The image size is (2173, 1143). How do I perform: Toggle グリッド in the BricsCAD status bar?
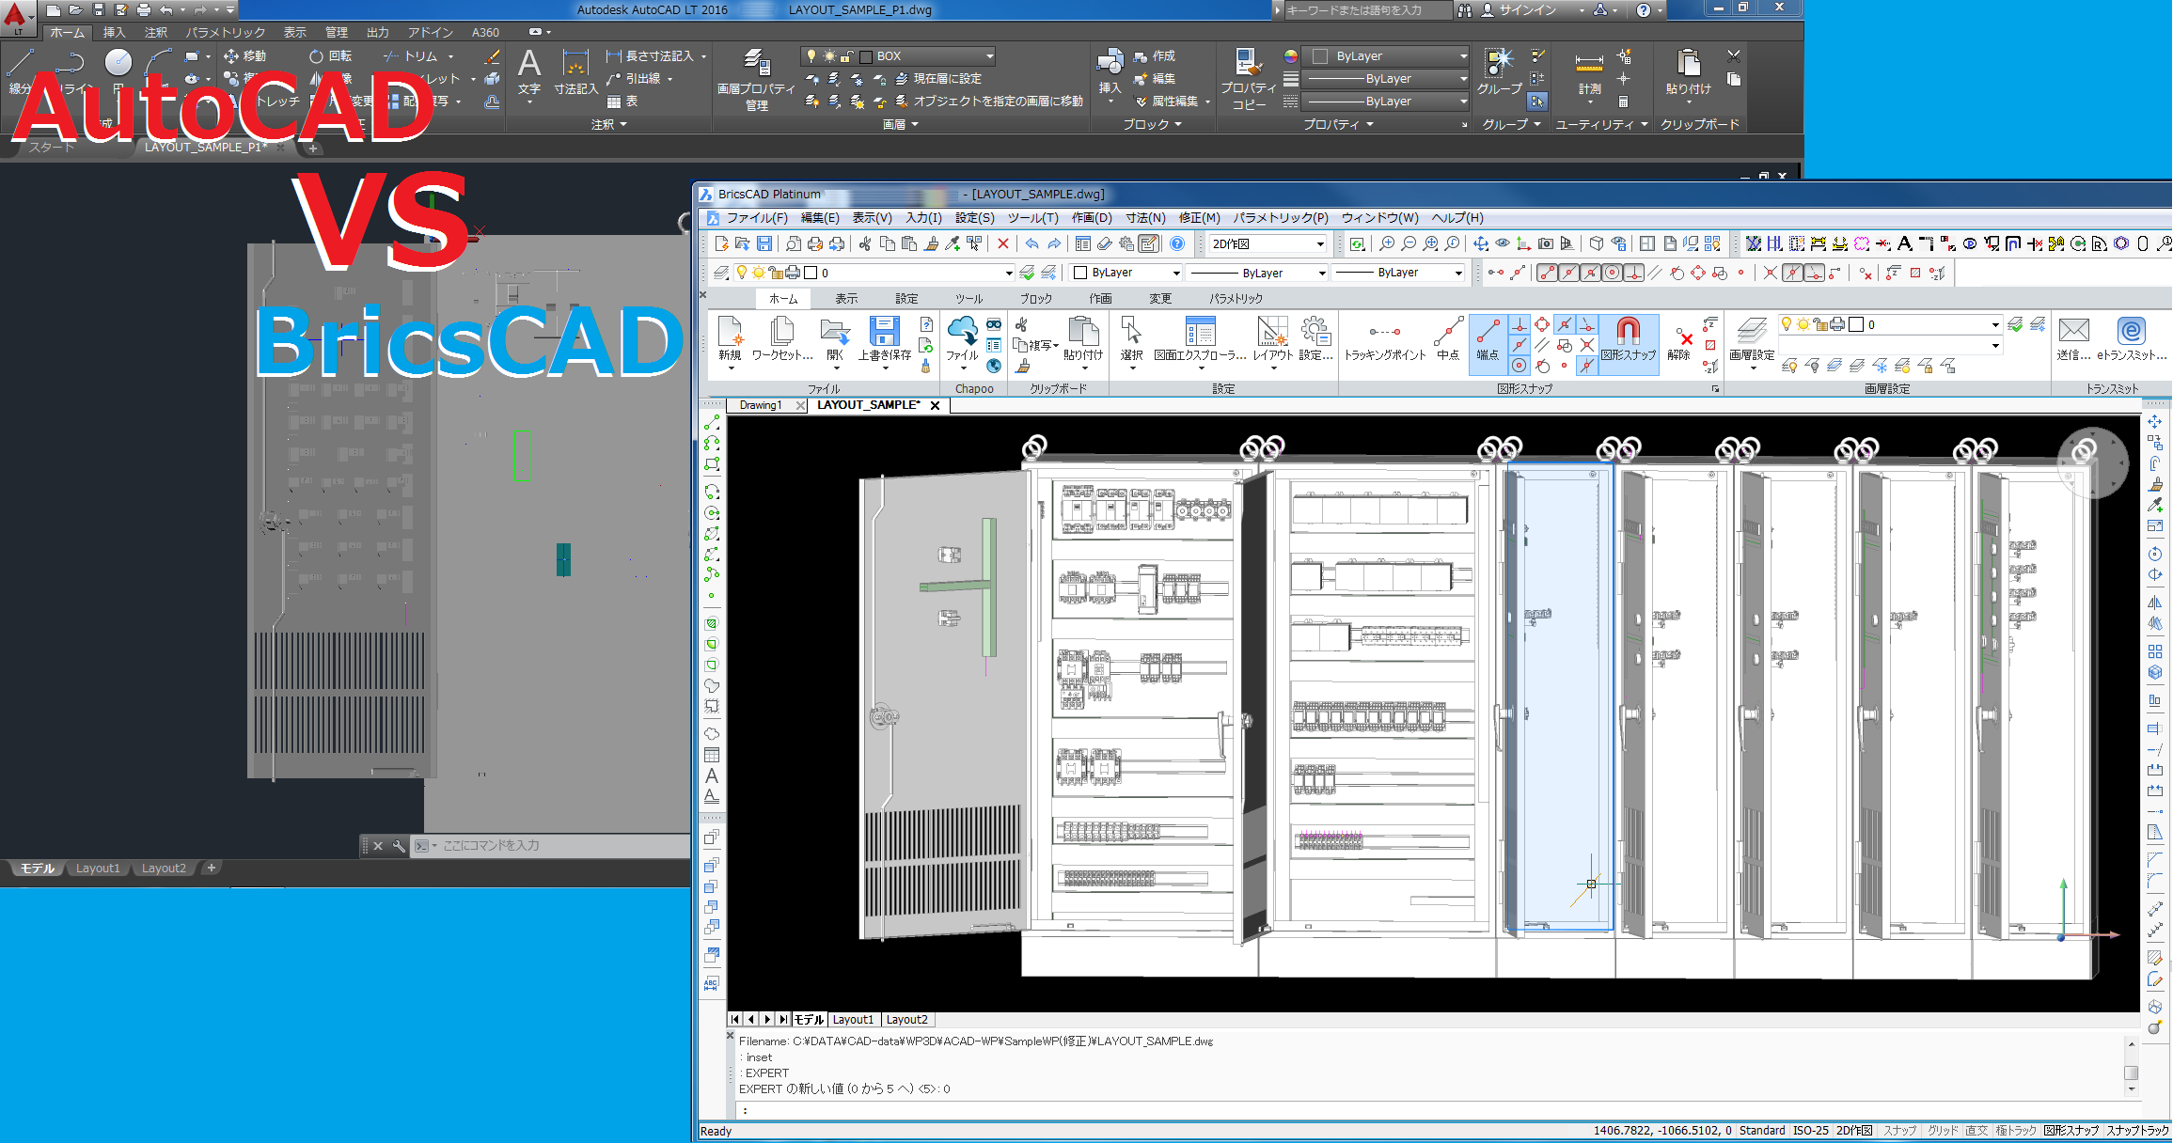point(1943,1131)
